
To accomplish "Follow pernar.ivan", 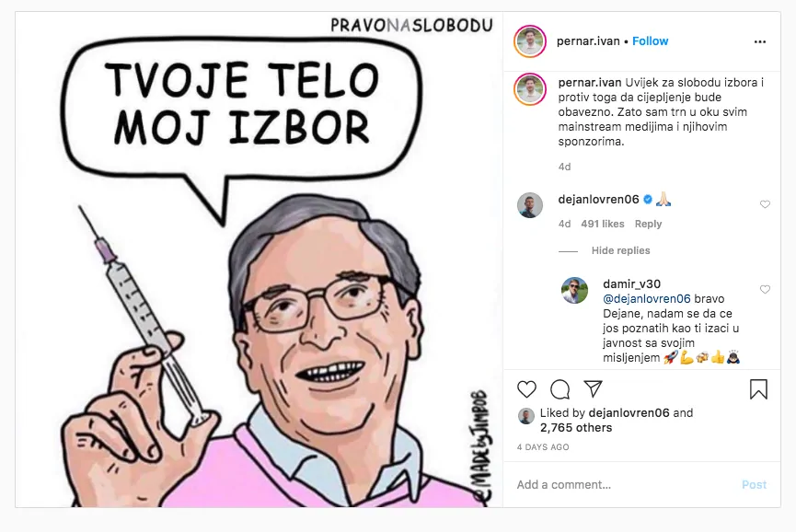I will point(651,41).
